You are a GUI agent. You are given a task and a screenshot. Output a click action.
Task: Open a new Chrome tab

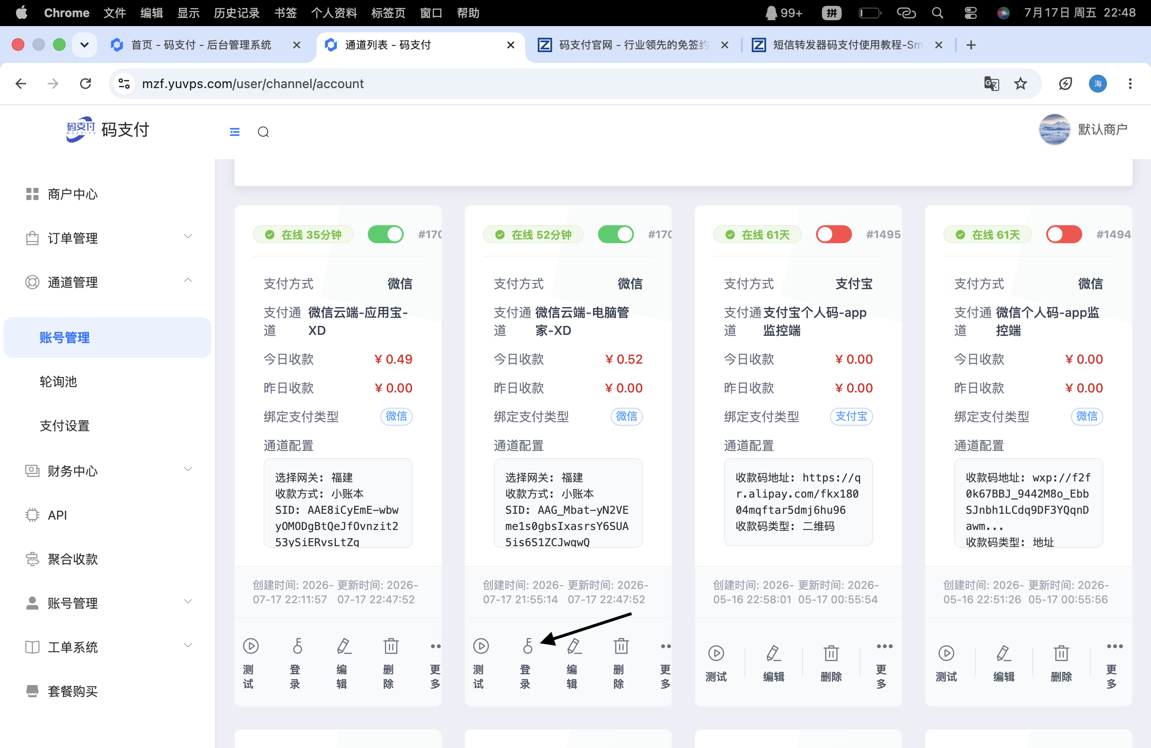[x=971, y=45]
